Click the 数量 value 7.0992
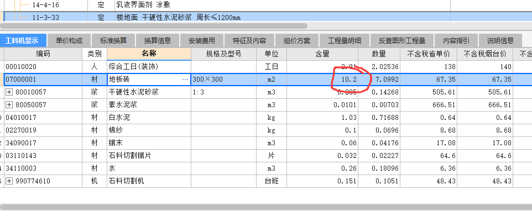This screenshot has width=532, height=211. pyautogui.click(x=379, y=80)
